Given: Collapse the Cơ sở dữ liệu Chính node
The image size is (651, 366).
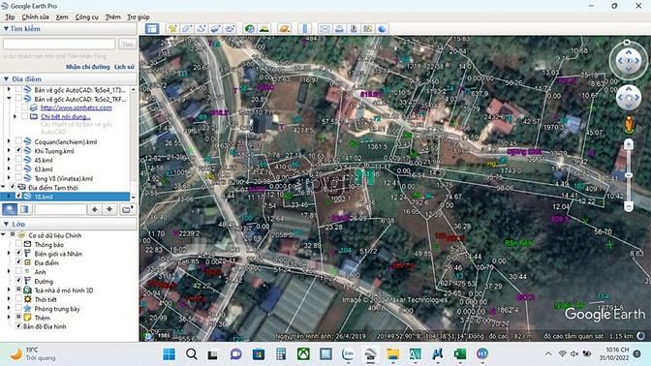Looking at the screenshot, I should pos(3,235).
